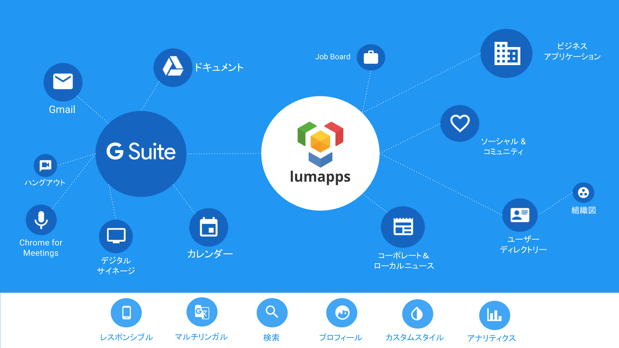This screenshot has width=619, height=348.
Task: Click the 検索 text label
Action: [271, 338]
